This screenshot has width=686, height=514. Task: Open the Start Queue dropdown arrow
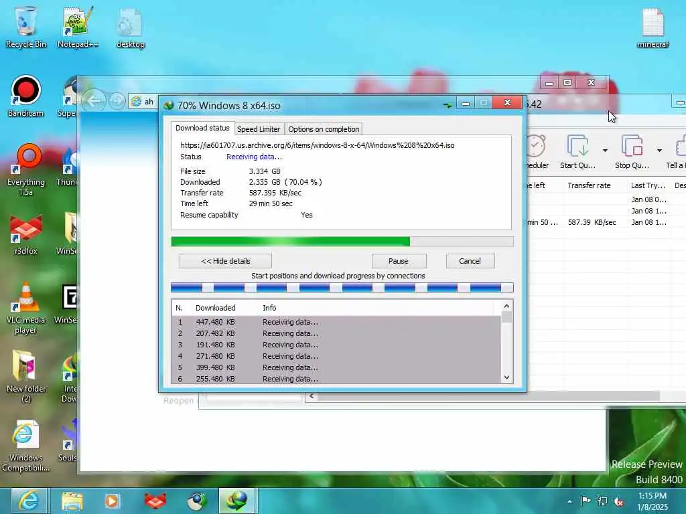(x=605, y=151)
